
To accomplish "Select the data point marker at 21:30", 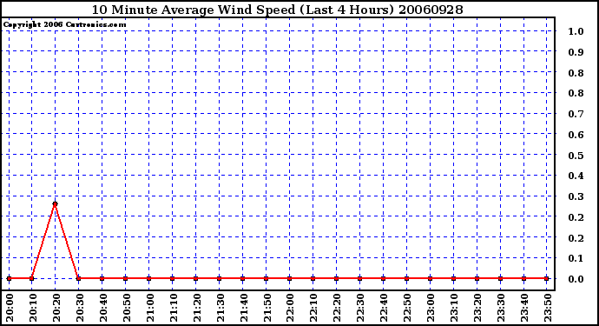I will pyautogui.click(x=219, y=278).
